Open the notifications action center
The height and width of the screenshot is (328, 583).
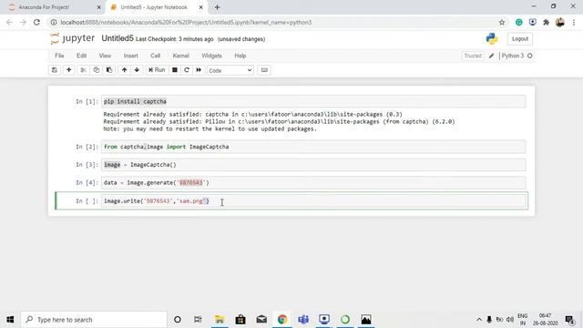[x=569, y=320]
